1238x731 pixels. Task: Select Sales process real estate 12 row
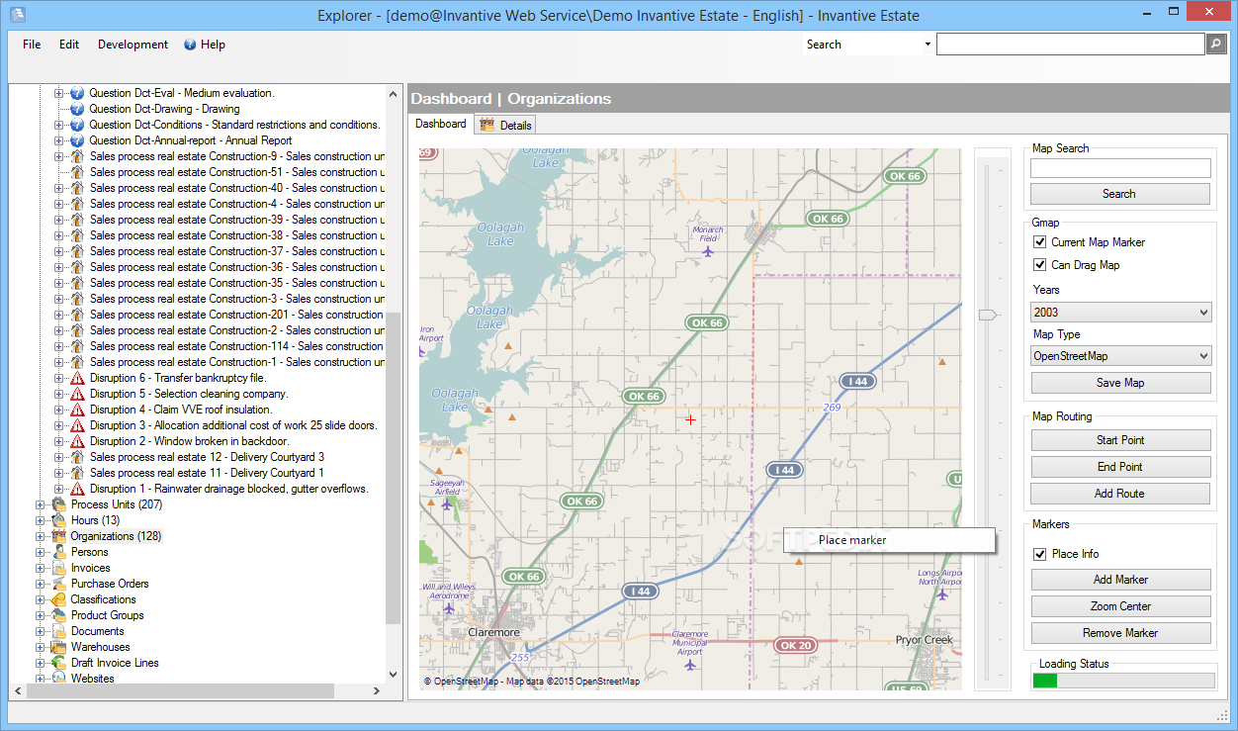tap(207, 457)
